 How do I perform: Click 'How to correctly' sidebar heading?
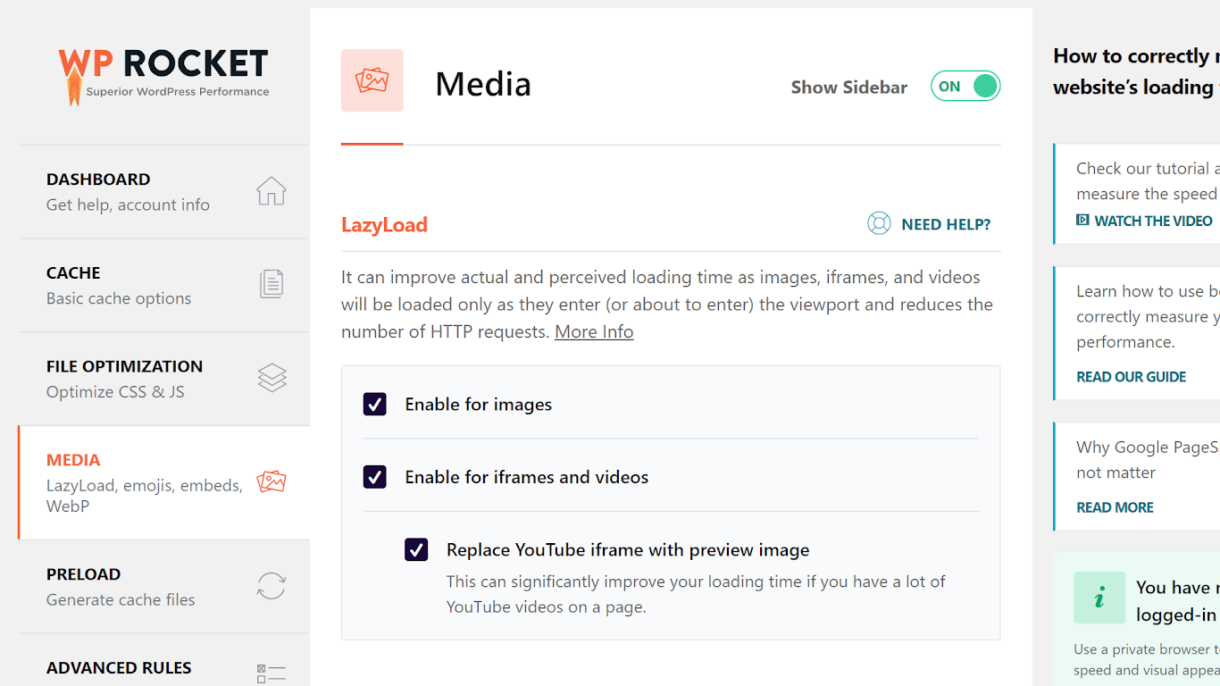point(1136,71)
